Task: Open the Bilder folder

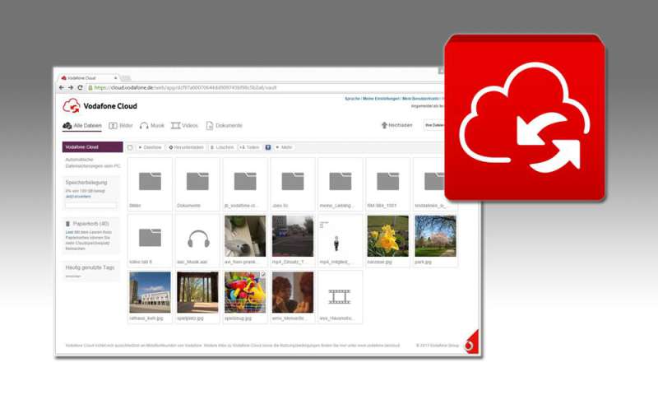Action: click(x=150, y=184)
